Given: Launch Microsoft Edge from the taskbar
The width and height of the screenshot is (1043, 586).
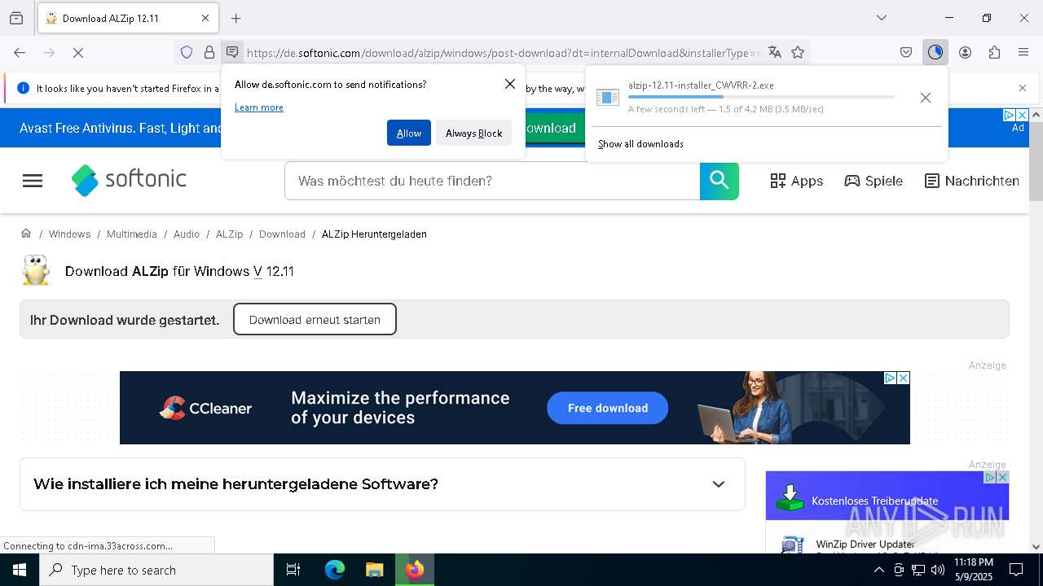Looking at the screenshot, I should tap(335, 570).
